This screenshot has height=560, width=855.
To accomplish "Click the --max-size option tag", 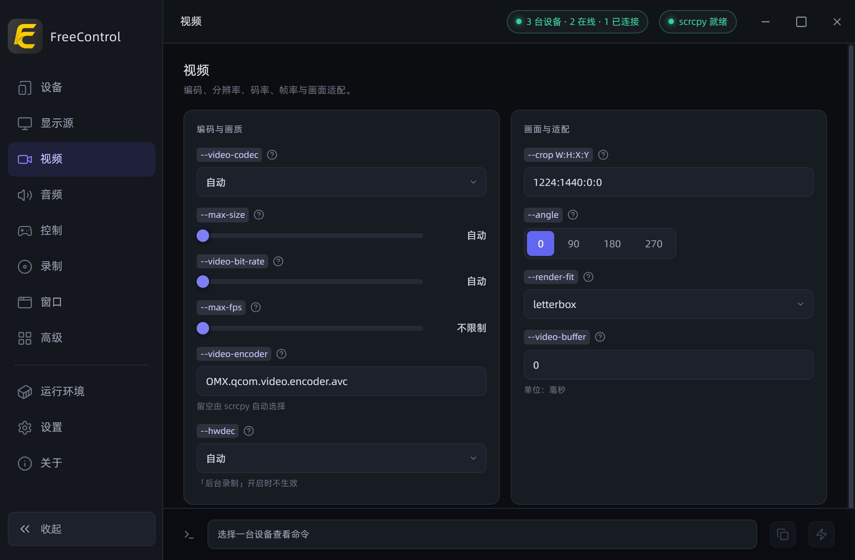I will coord(223,215).
